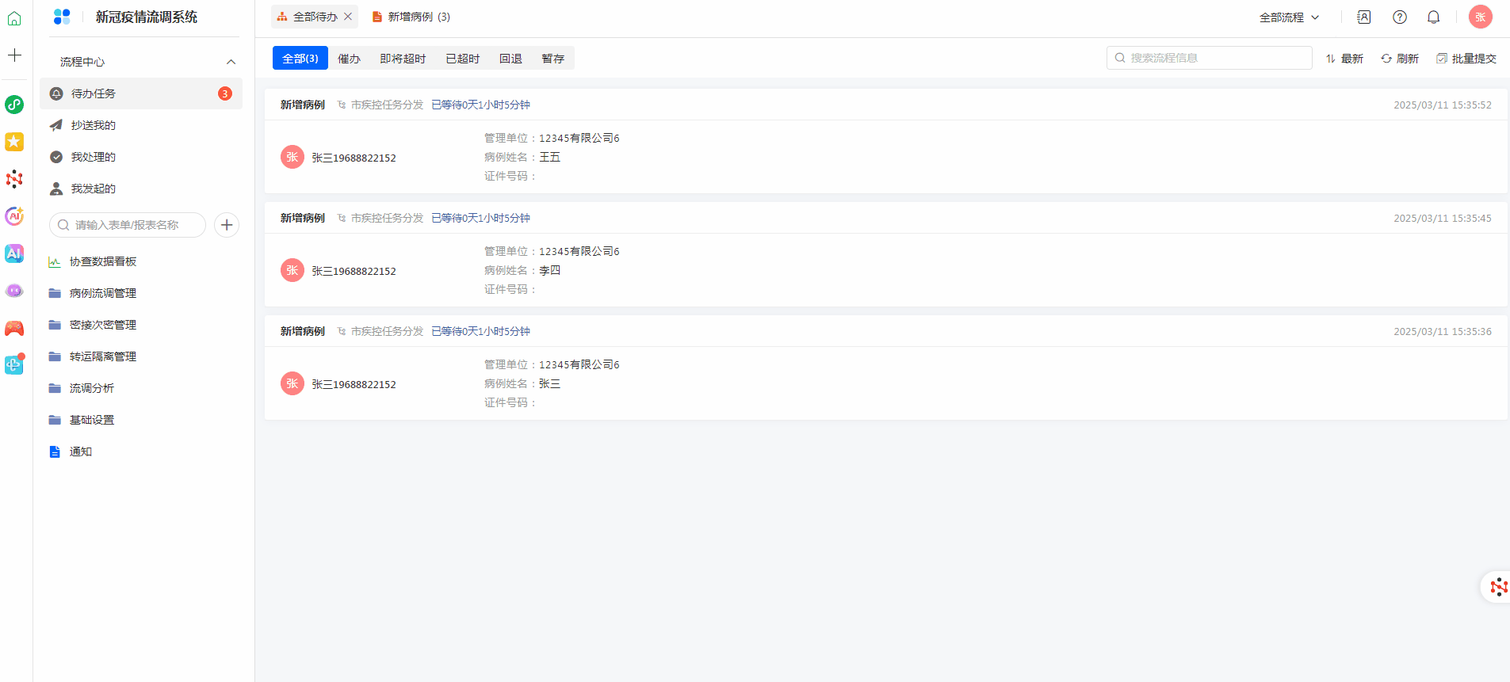Open the help question mark icon
Screen dimensions: 1510x682
(x=1400, y=17)
